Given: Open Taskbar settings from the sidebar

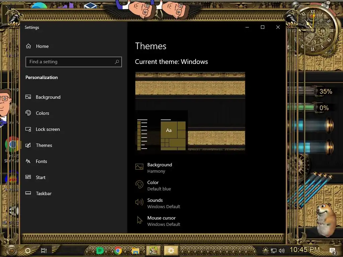Looking at the screenshot, I should [x=39, y=193].
